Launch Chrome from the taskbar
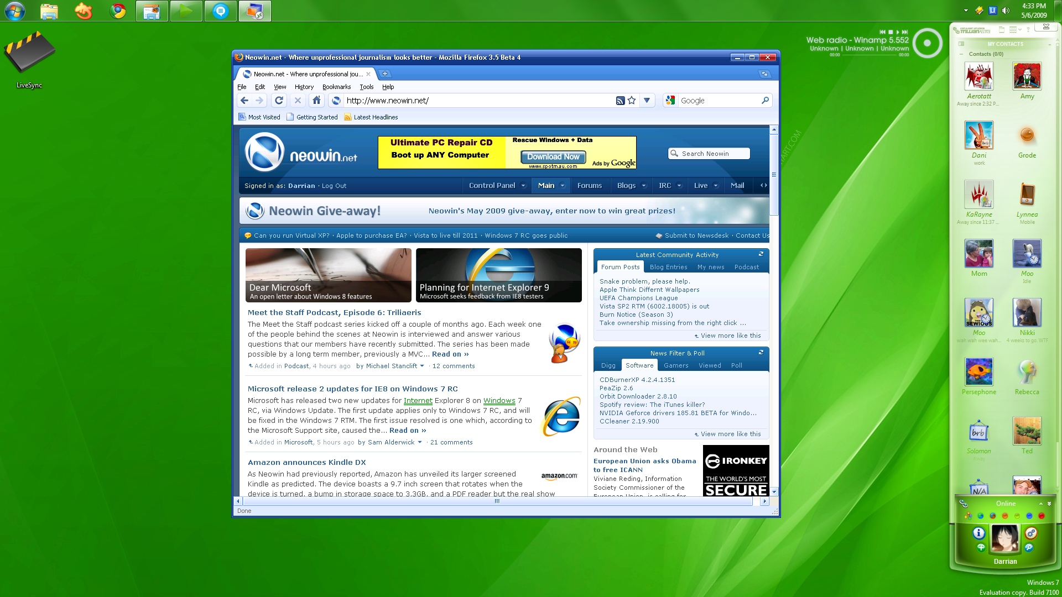This screenshot has width=1062, height=597. point(117,11)
